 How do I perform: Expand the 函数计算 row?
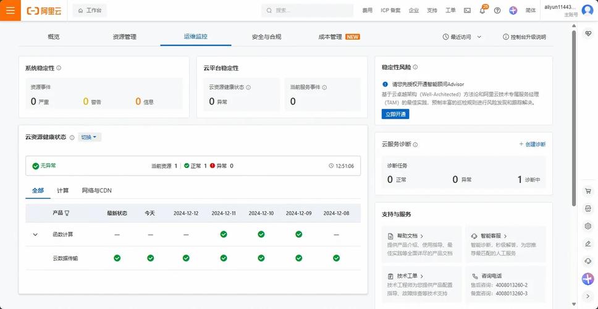click(x=35, y=235)
